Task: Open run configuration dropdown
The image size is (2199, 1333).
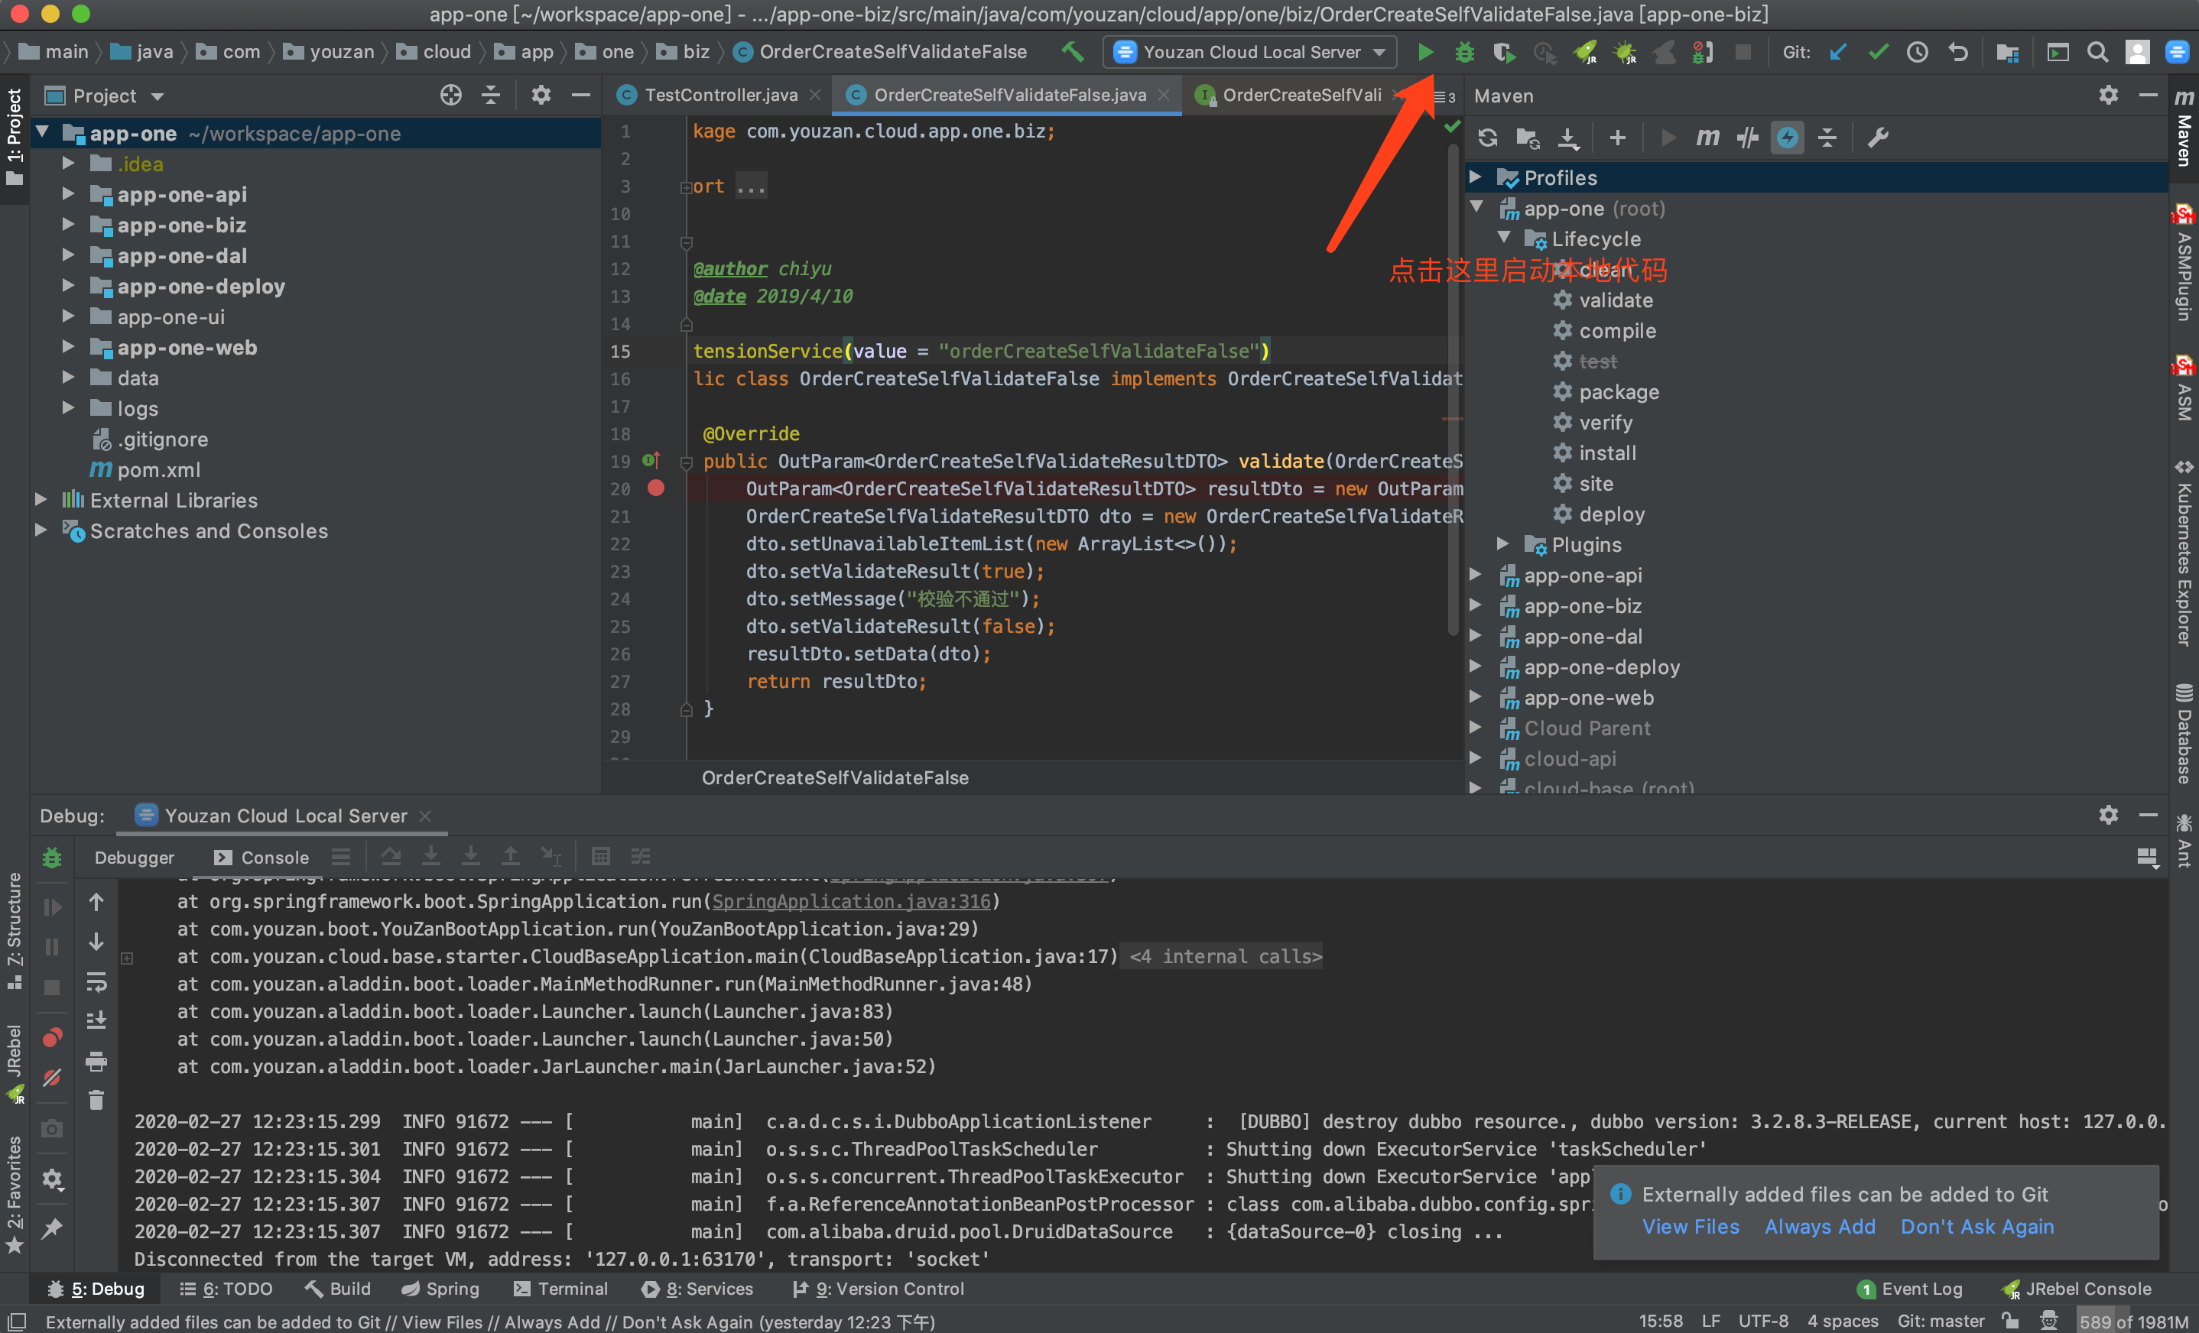Action: pyautogui.click(x=1250, y=52)
